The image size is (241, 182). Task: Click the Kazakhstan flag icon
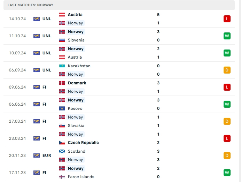tap(62, 66)
